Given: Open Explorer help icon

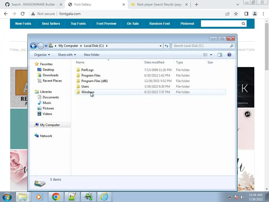Looking at the screenshot, I should (x=229, y=55).
